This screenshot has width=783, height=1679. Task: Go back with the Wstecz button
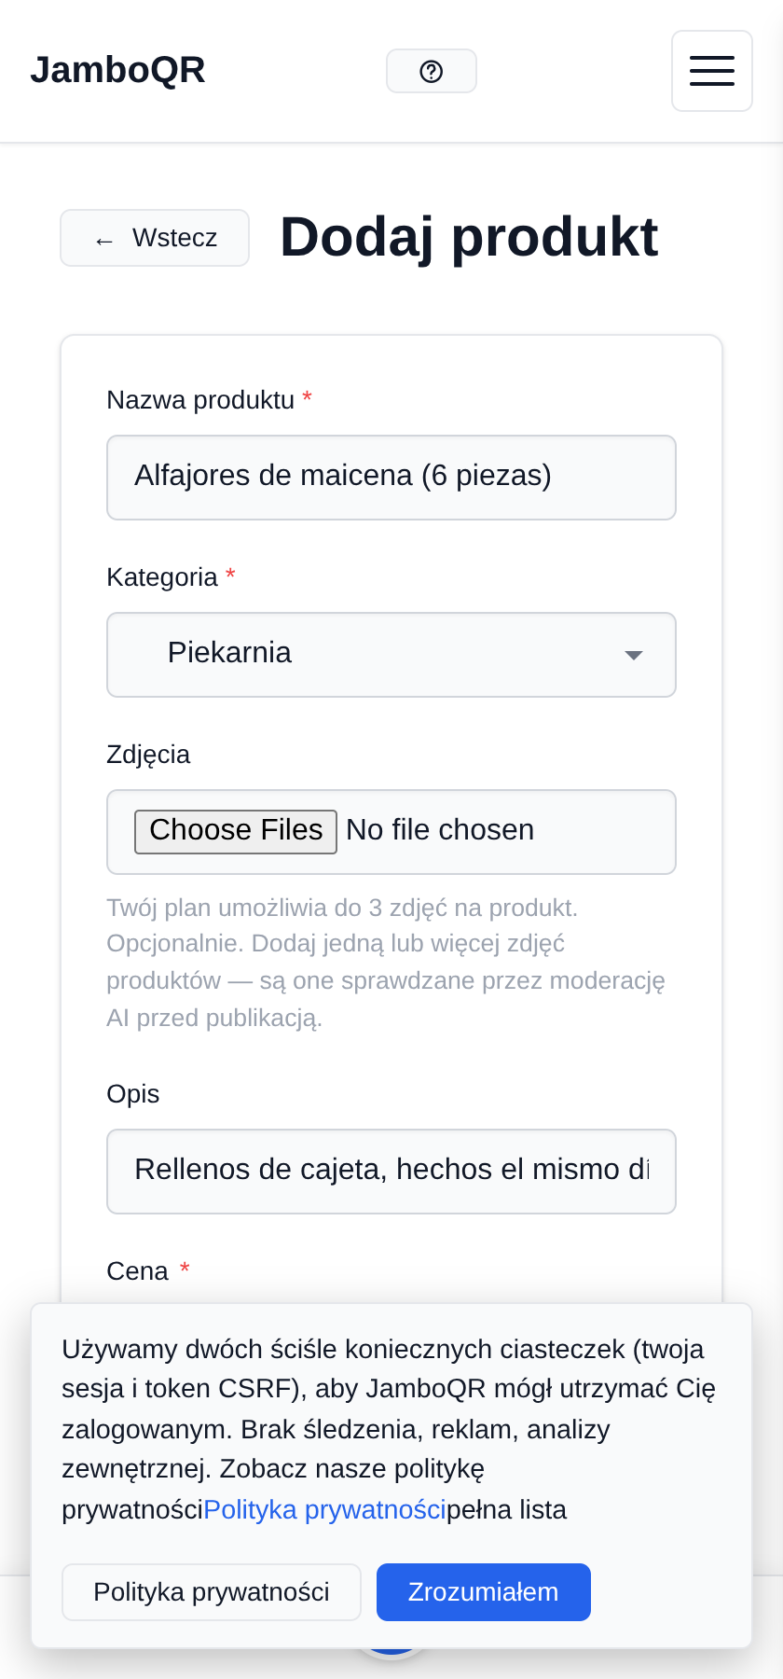pos(155,238)
